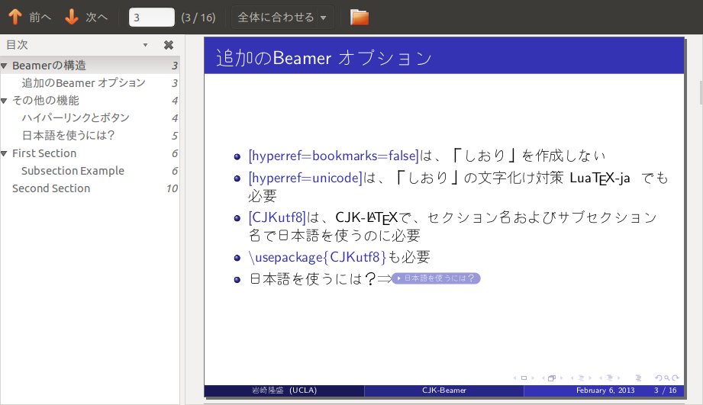This screenshot has width=703, height=405.
Task: Select 追加のBeamer オプション outline entry
Action: (83, 83)
